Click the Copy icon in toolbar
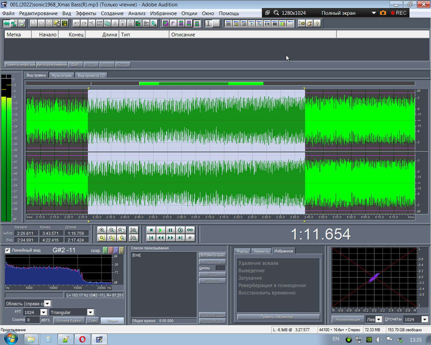 point(107,23)
